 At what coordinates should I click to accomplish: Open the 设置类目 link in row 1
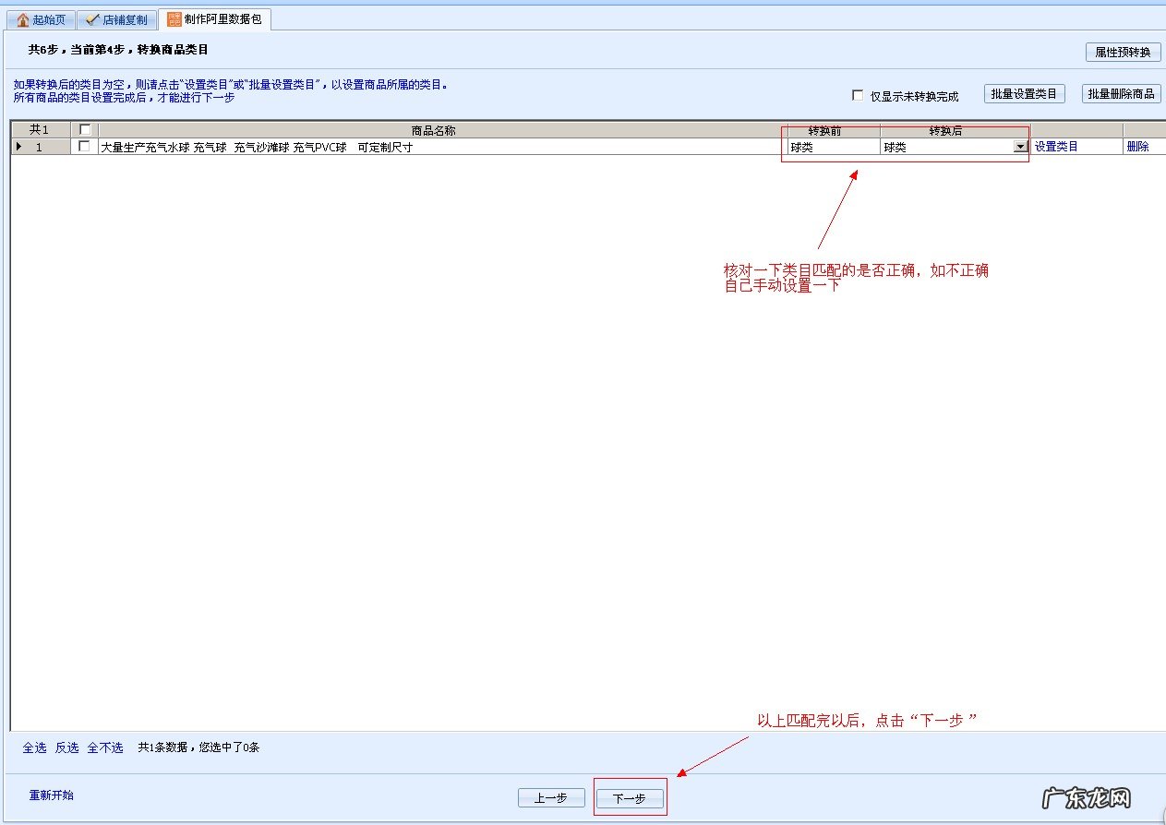coord(1056,147)
